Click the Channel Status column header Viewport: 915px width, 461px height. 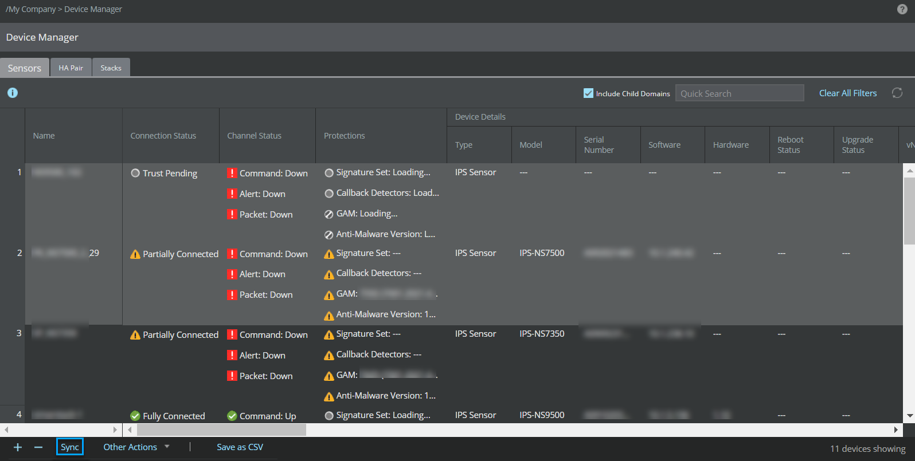tap(268, 136)
